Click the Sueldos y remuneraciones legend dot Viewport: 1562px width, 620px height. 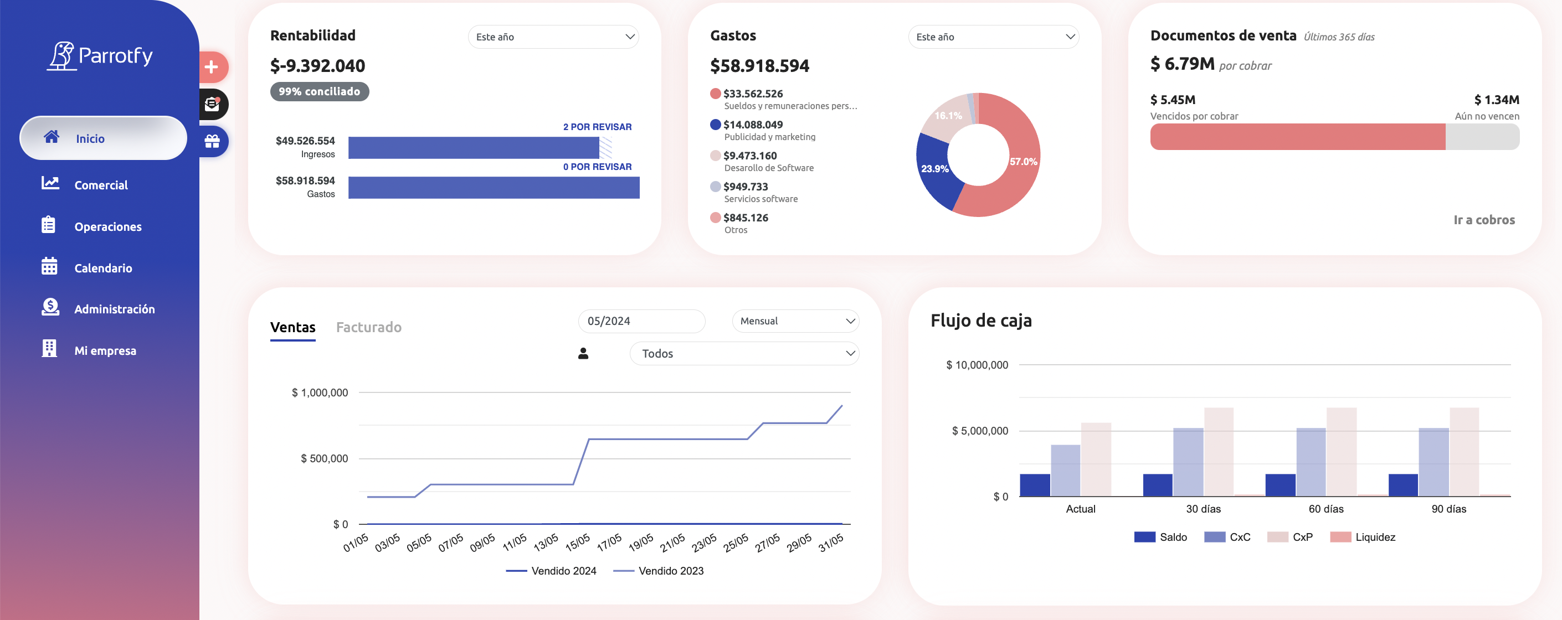(x=716, y=94)
